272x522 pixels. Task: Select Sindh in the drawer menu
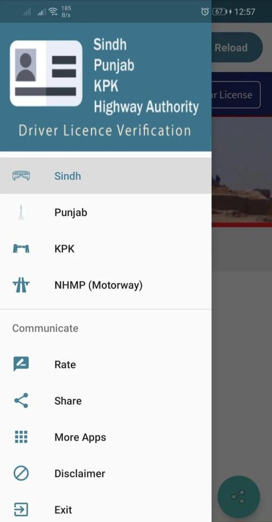106,176
